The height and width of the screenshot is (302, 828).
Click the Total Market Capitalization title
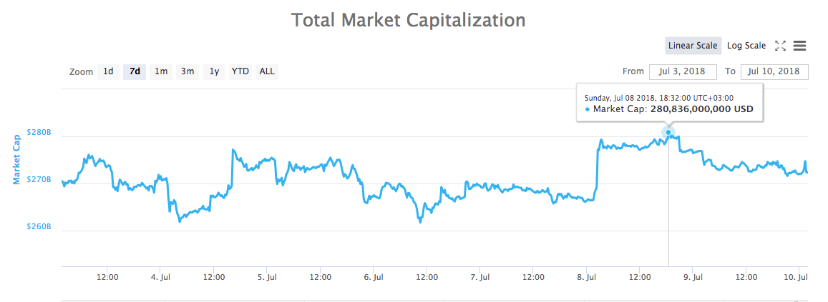click(x=409, y=20)
